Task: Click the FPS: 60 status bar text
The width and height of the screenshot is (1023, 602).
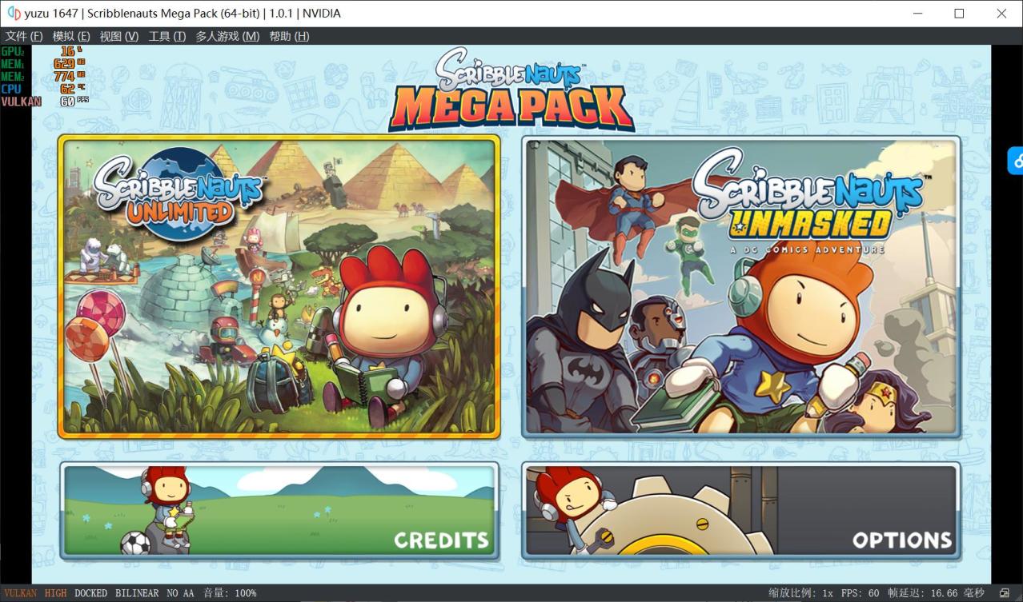Action: pos(860,593)
